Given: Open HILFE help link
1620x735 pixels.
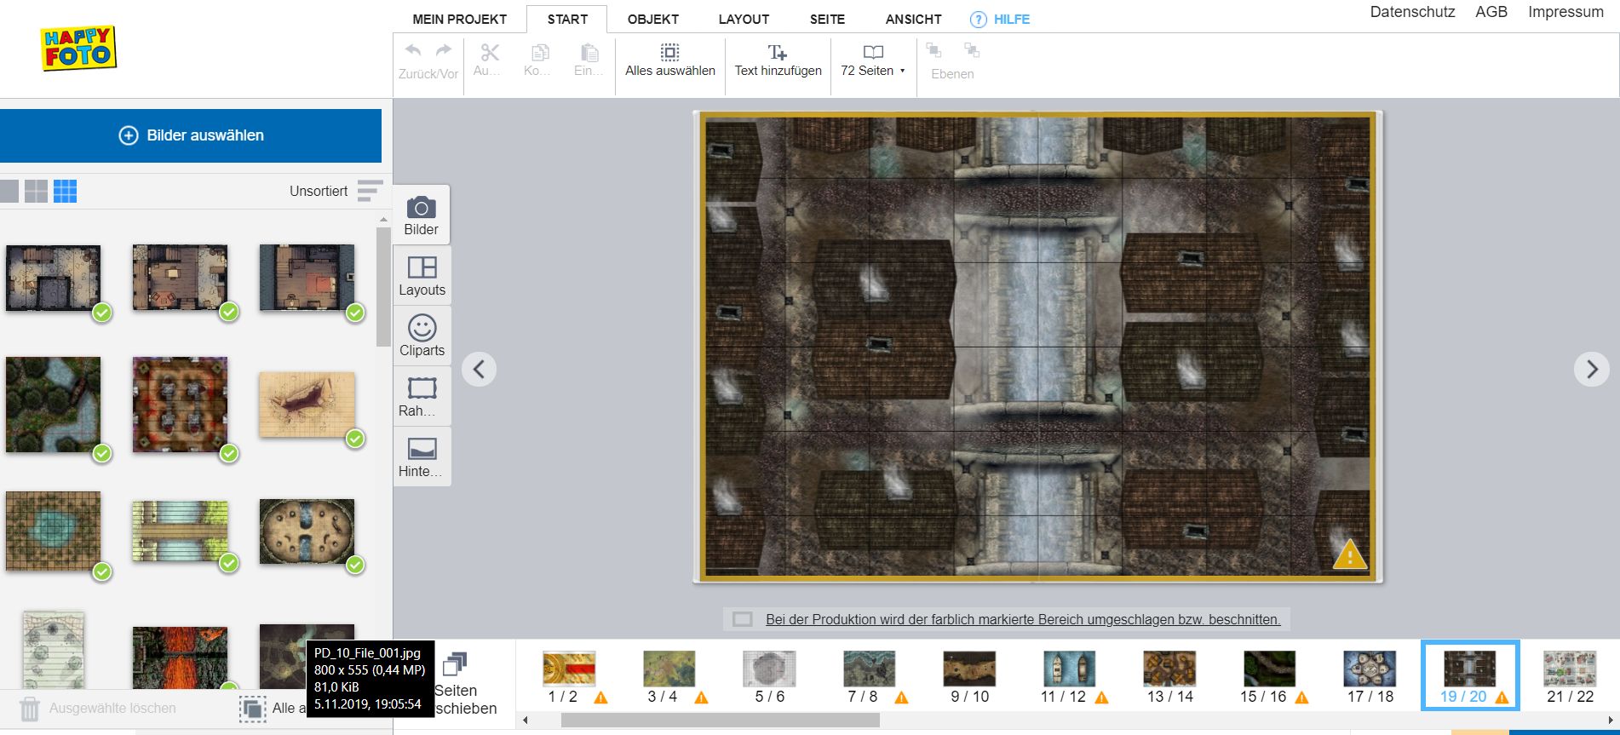Looking at the screenshot, I should pyautogui.click(x=1000, y=19).
